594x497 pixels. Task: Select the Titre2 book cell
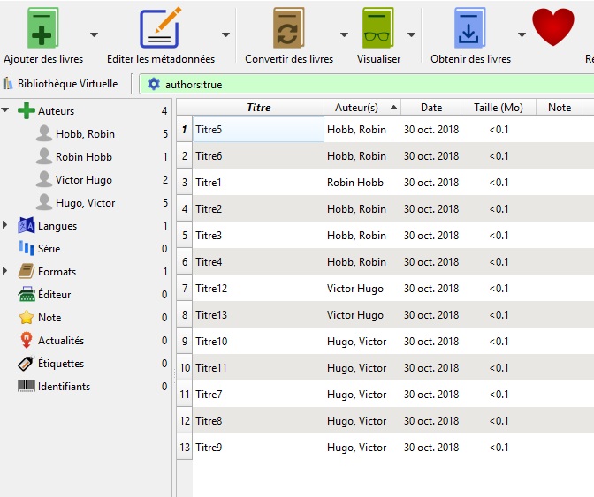click(258, 209)
